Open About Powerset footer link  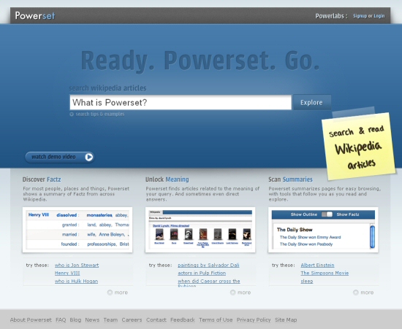(x=31, y=320)
